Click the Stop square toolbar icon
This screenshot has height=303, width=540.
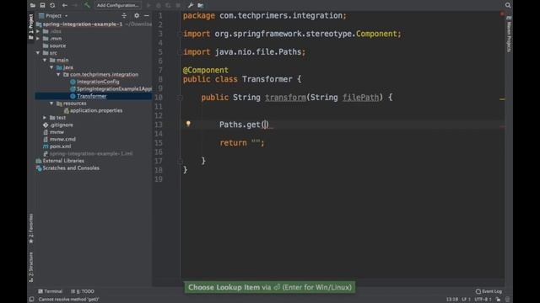[178, 5]
